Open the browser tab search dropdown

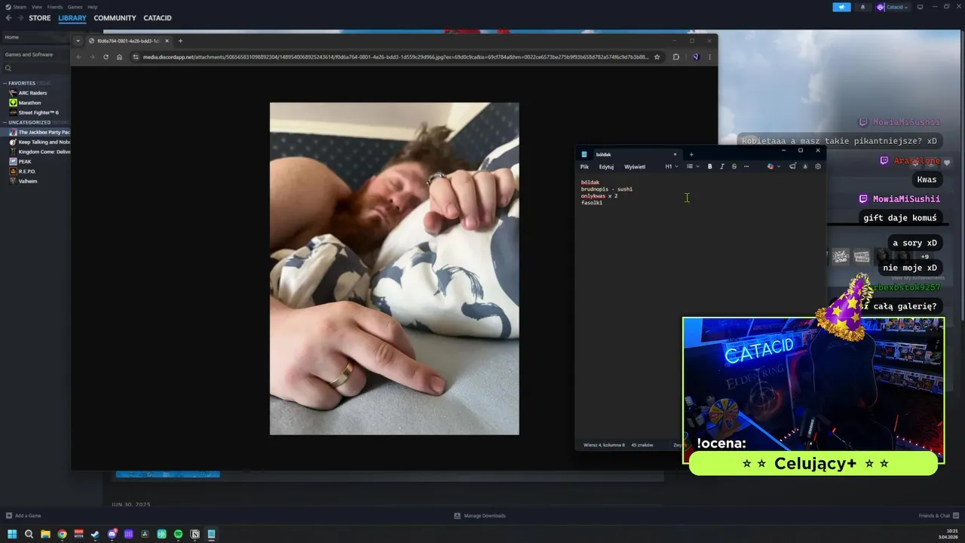[x=78, y=41]
